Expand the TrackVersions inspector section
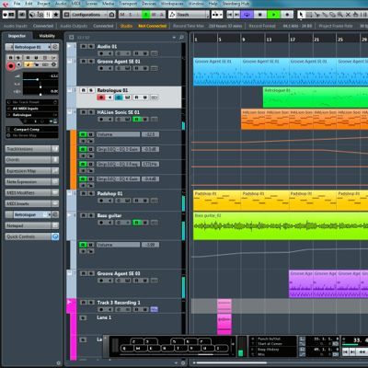The image size is (368, 368). tap(31, 149)
